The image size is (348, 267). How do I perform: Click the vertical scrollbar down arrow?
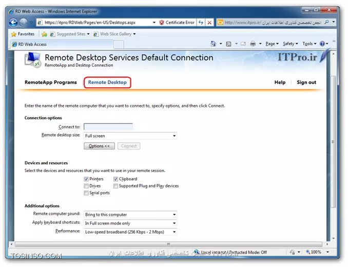(333, 239)
